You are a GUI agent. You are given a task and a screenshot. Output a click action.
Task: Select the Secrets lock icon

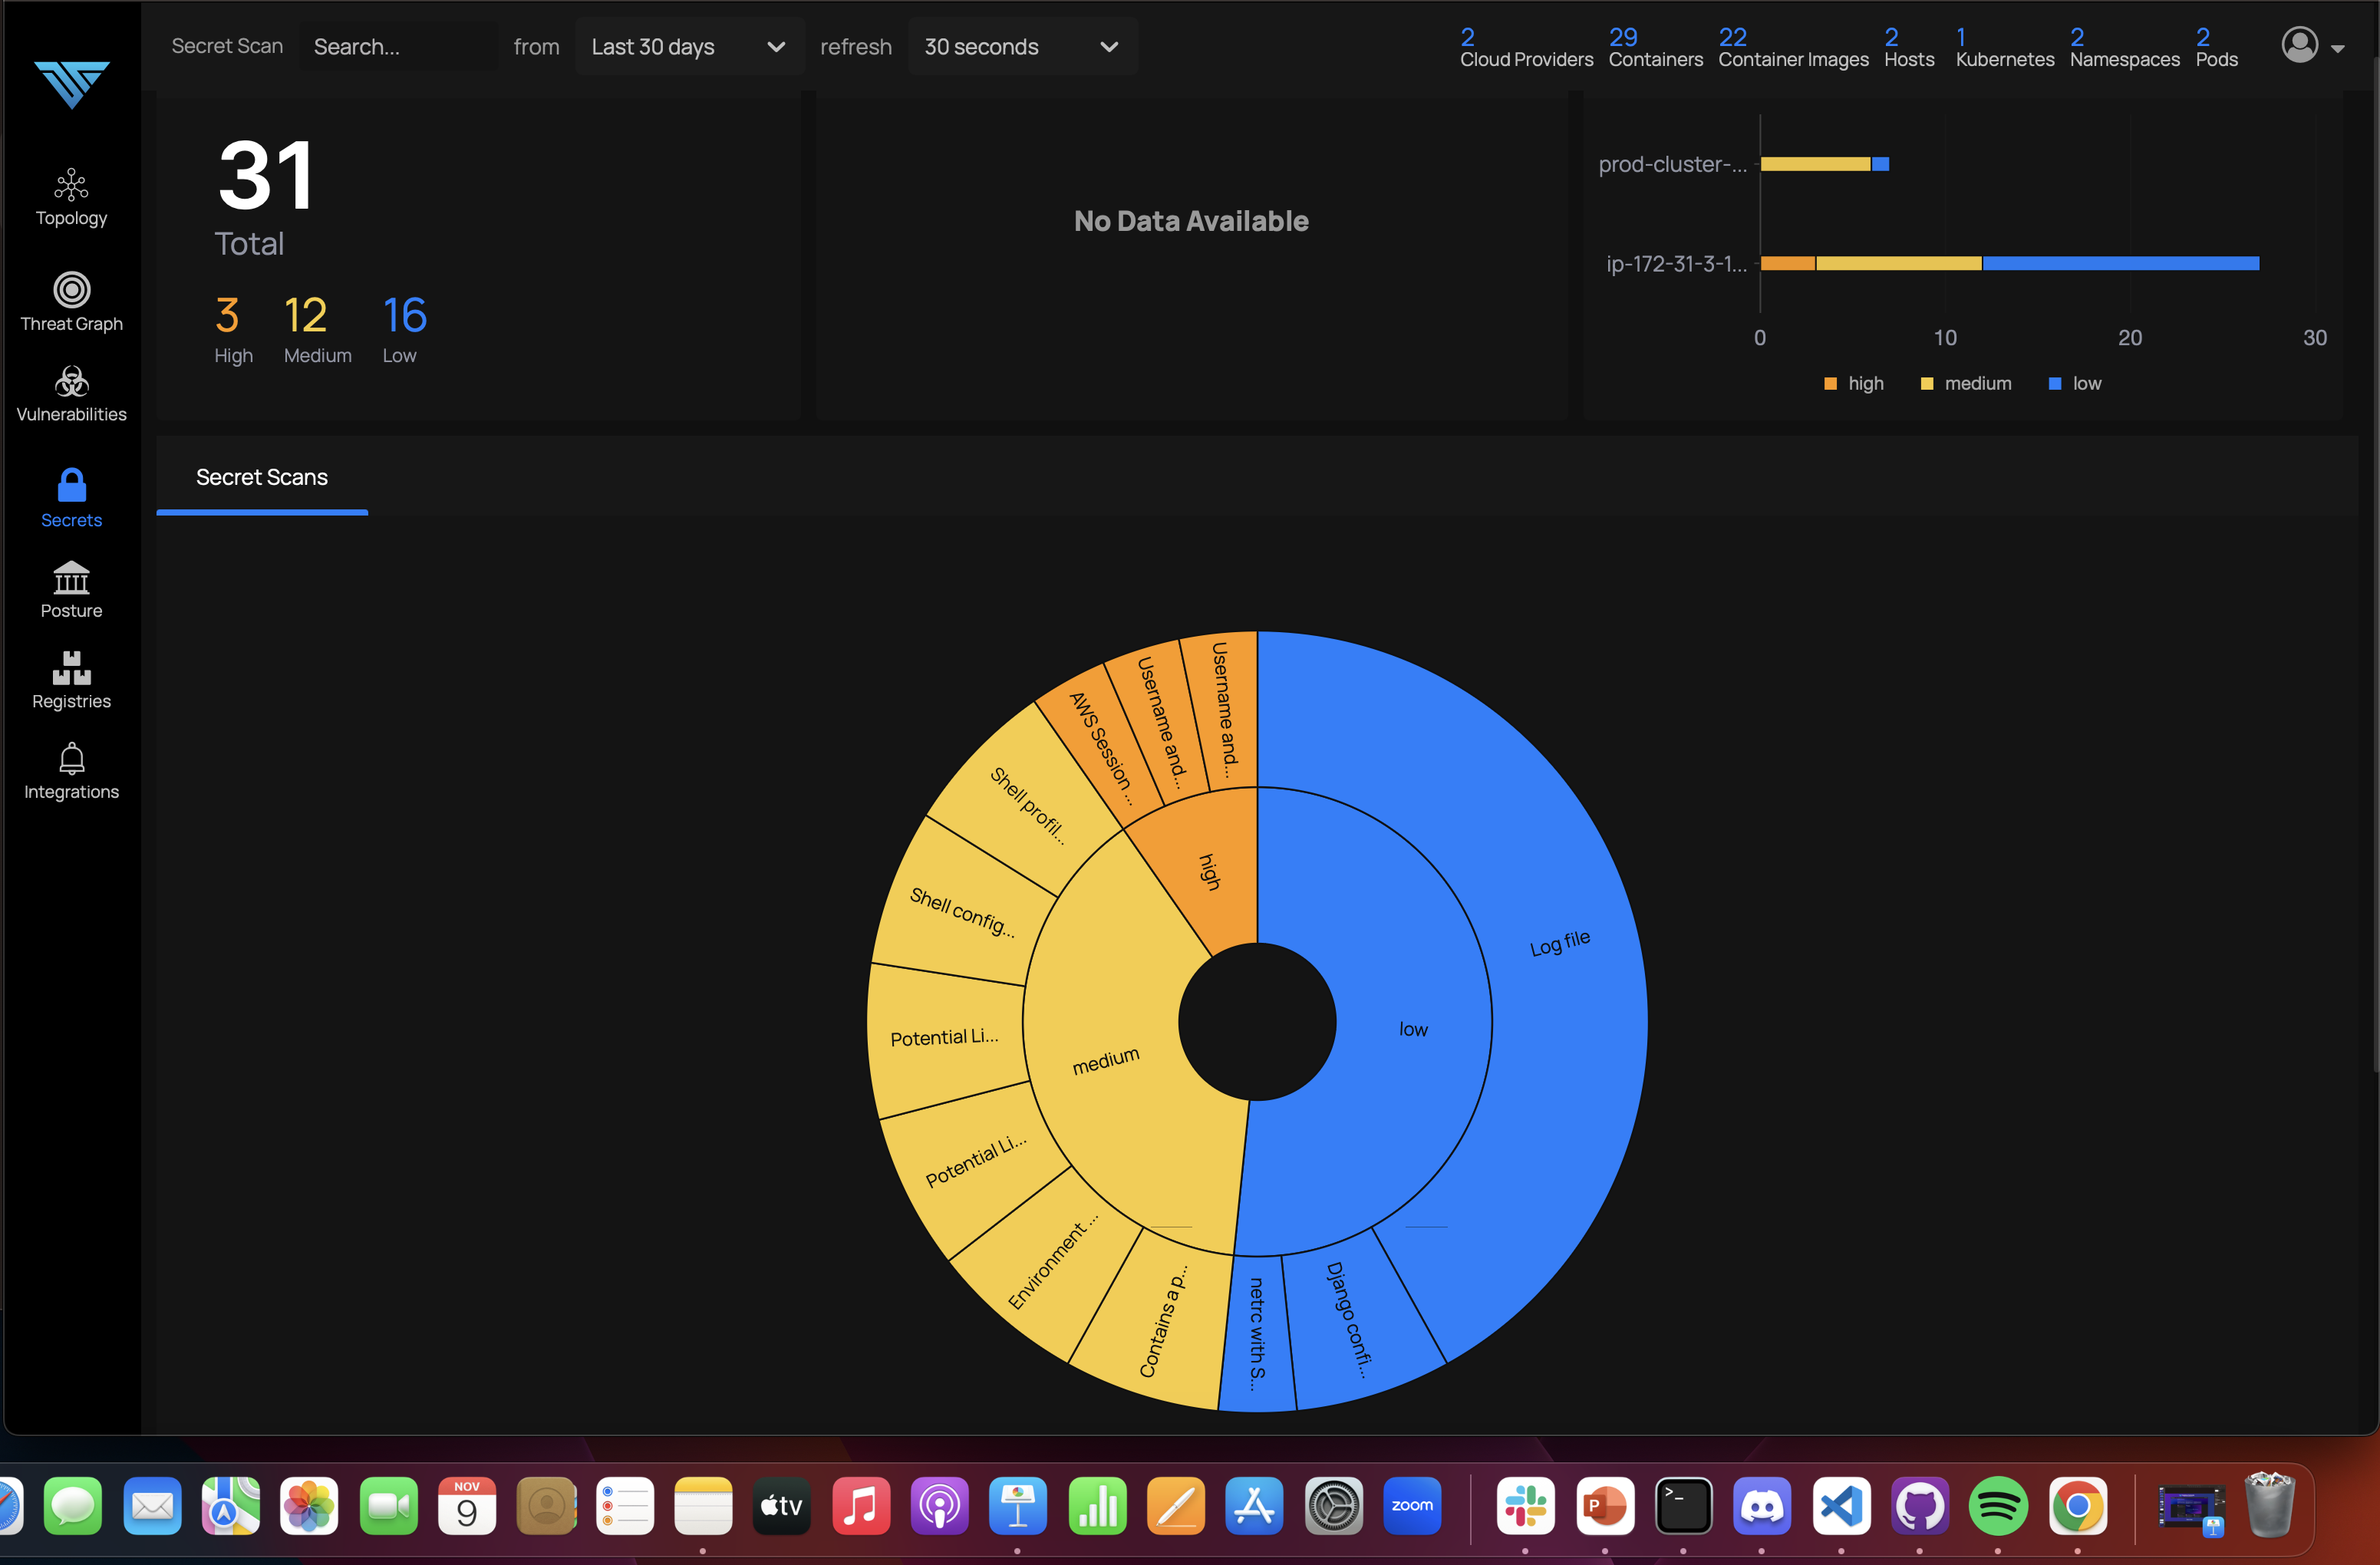point(71,486)
